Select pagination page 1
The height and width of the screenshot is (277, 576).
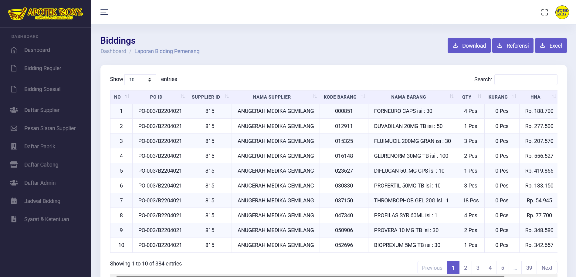(x=453, y=268)
